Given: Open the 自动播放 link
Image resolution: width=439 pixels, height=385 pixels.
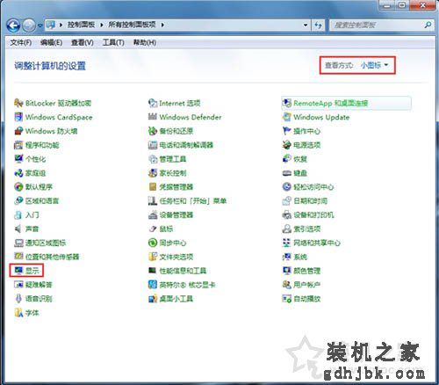Looking at the screenshot, I should tap(307, 299).
